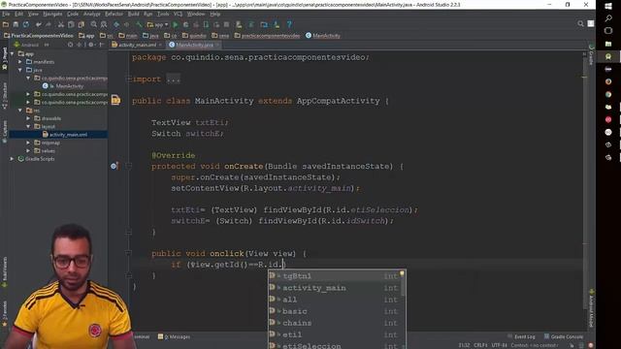Click the Find magnifier toolbar icon
Screen dimensions: 621x349
tap(94, 24)
